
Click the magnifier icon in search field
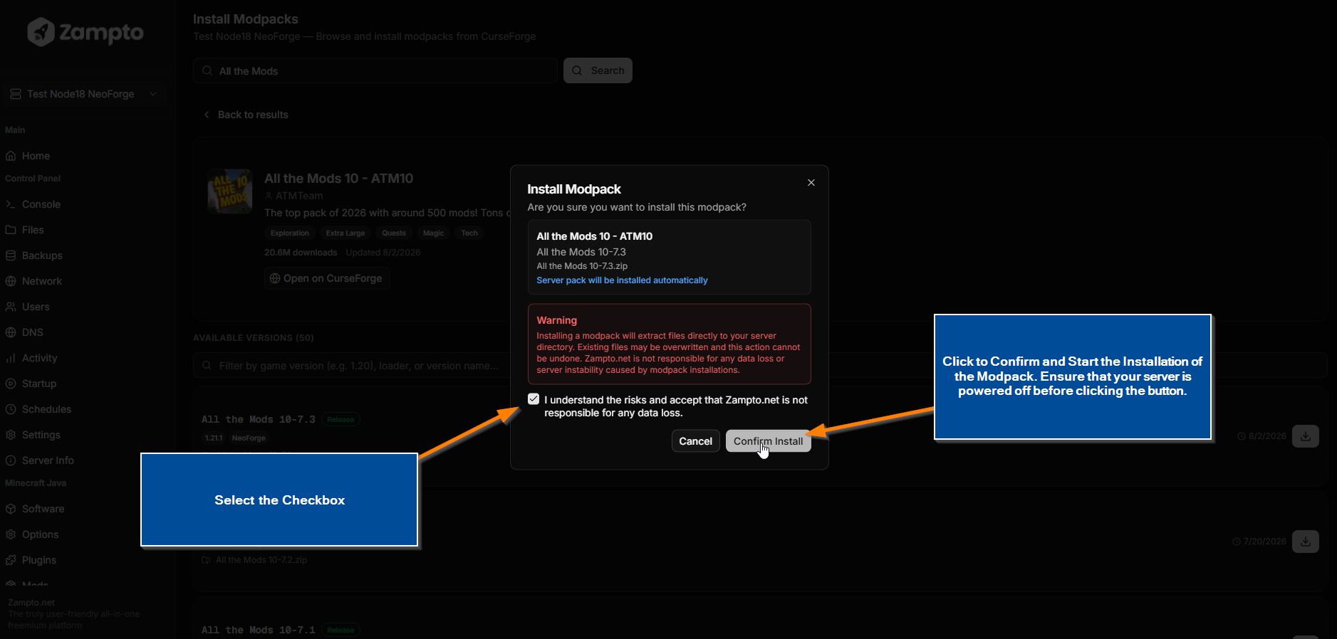pos(207,70)
